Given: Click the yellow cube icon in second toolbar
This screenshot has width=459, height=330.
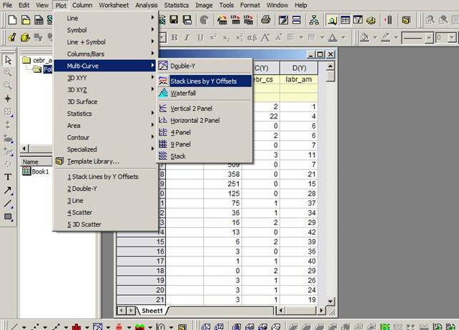Looking at the screenshot, I should (x=26, y=37).
